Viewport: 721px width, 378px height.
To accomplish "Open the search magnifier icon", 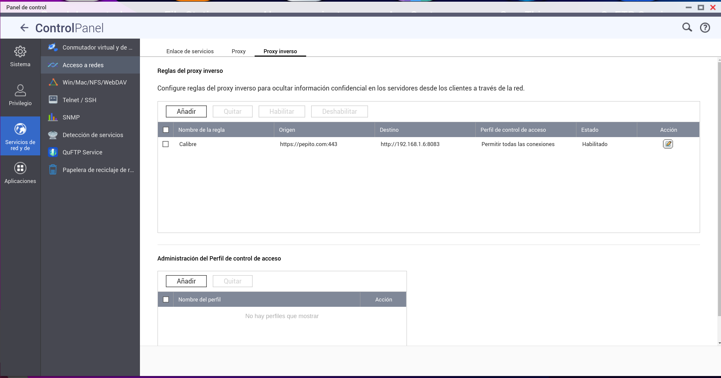I will [x=687, y=27].
